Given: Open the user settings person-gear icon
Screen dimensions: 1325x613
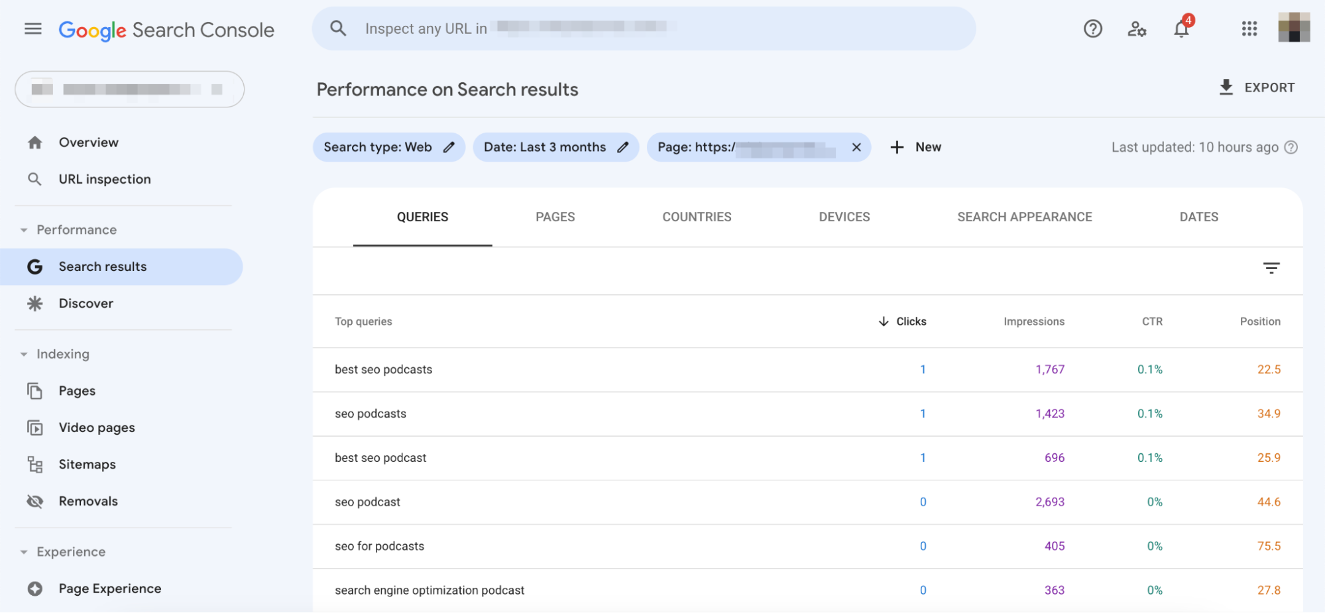Looking at the screenshot, I should pos(1137,28).
